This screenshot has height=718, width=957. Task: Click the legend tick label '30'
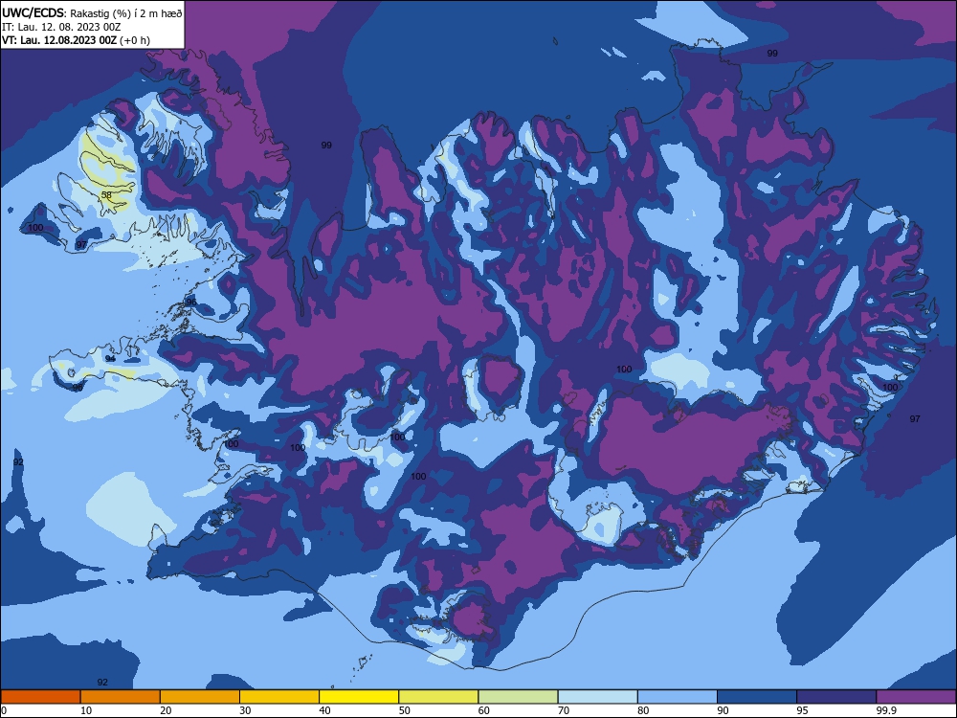click(245, 710)
